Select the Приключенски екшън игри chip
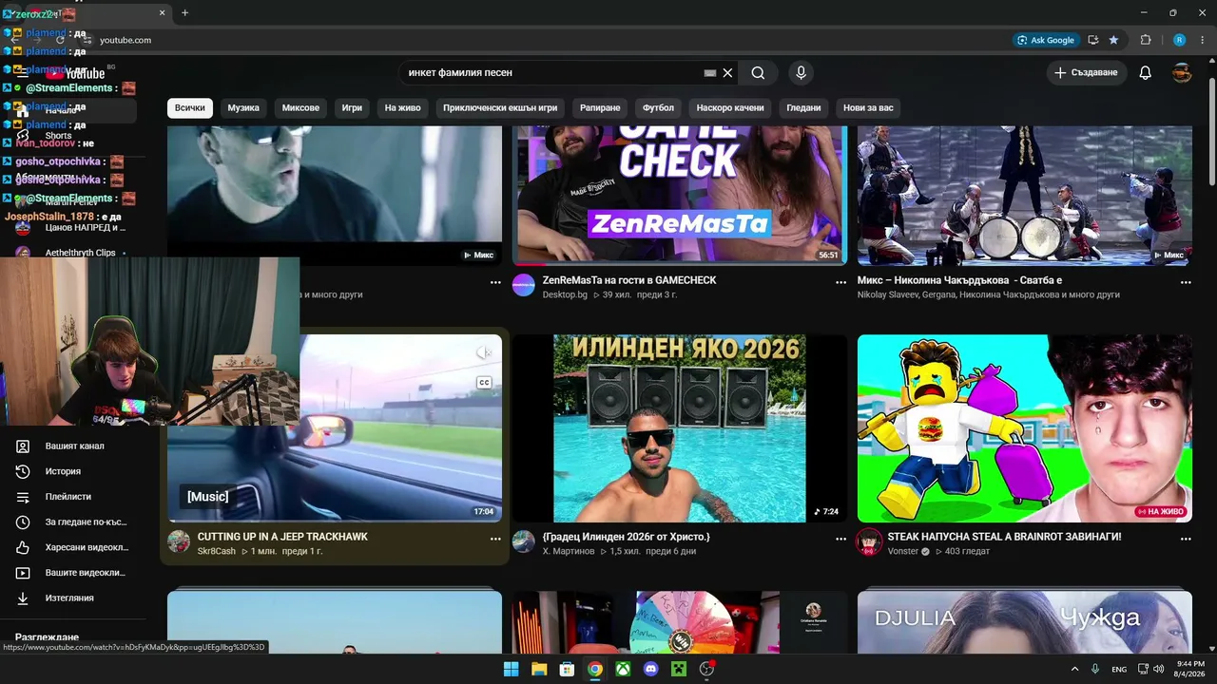The height and width of the screenshot is (684, 1217). pyautogui.click(x=500, y=108)
